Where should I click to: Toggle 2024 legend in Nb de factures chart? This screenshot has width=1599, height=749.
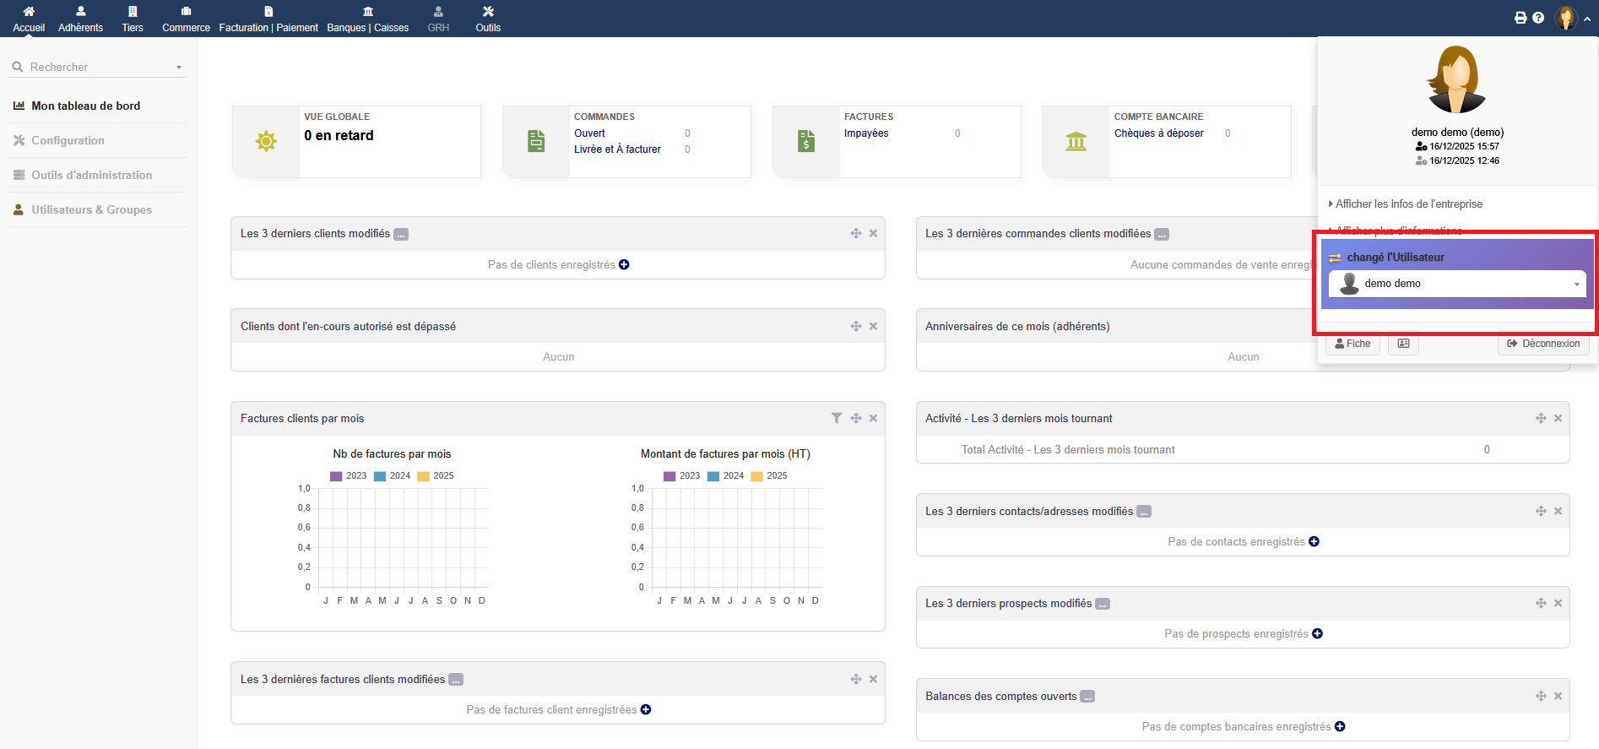pyautogui.click(x=392, y=475)
